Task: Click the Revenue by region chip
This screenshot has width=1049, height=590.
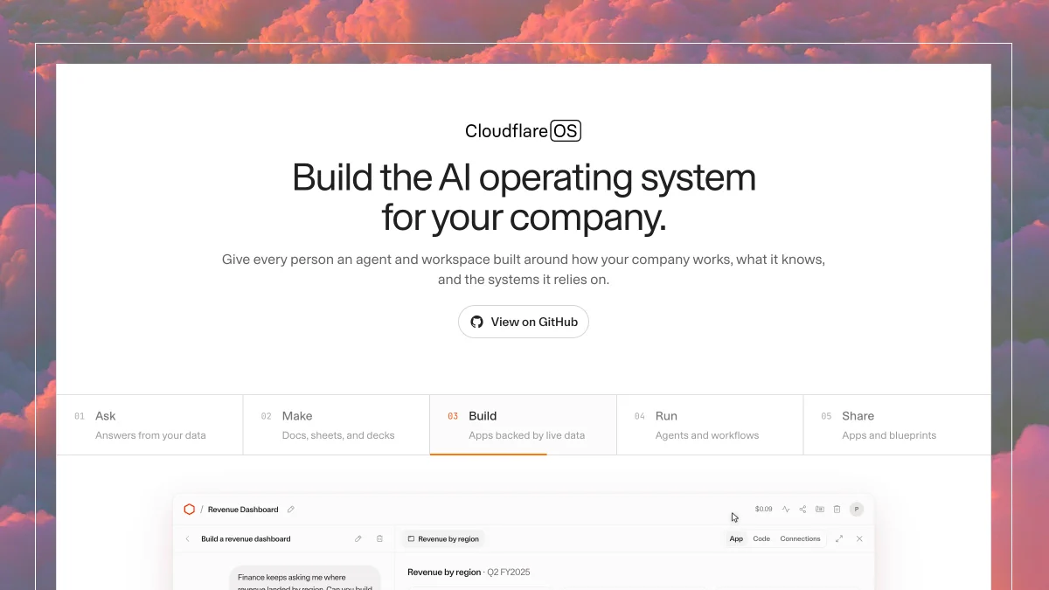Action: tap(443, 539)
